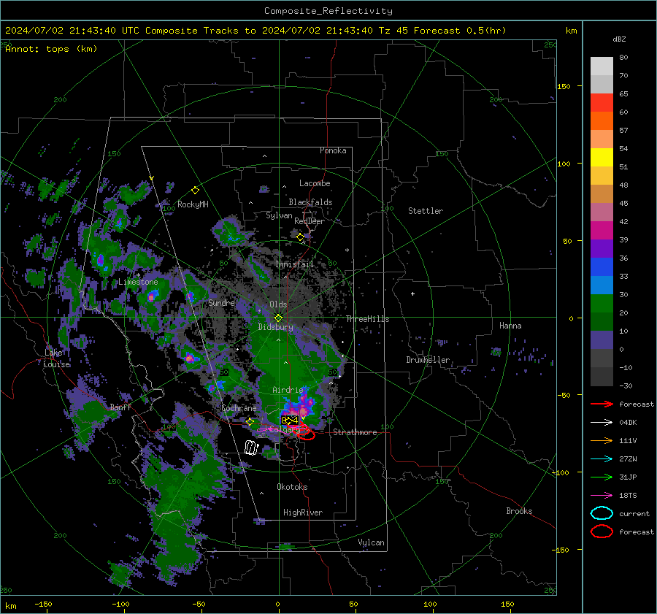Viewport: 657px width, 614px height.
Task: Click the Vulcan city label
Action: click(x=371, y=542)
